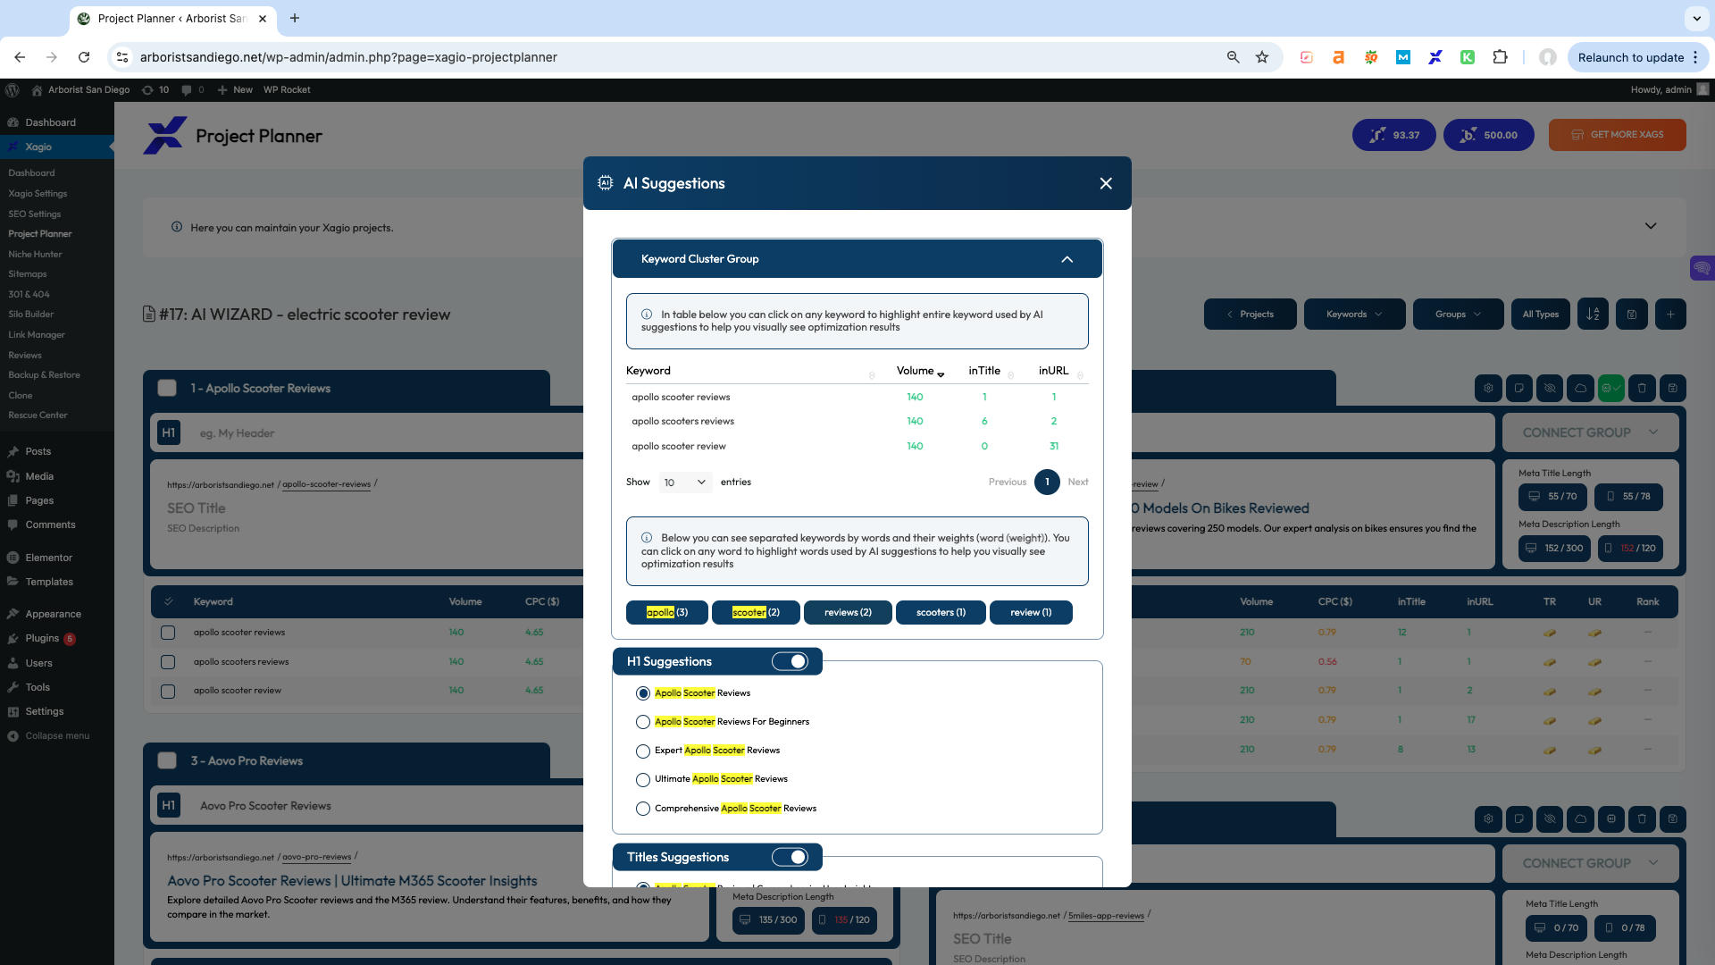The width and height of the screenshot is (1715, 965).
Task: Select 'Expert Apollo Scooter Reviews' radio option
Action: click(x=643, y=751)
